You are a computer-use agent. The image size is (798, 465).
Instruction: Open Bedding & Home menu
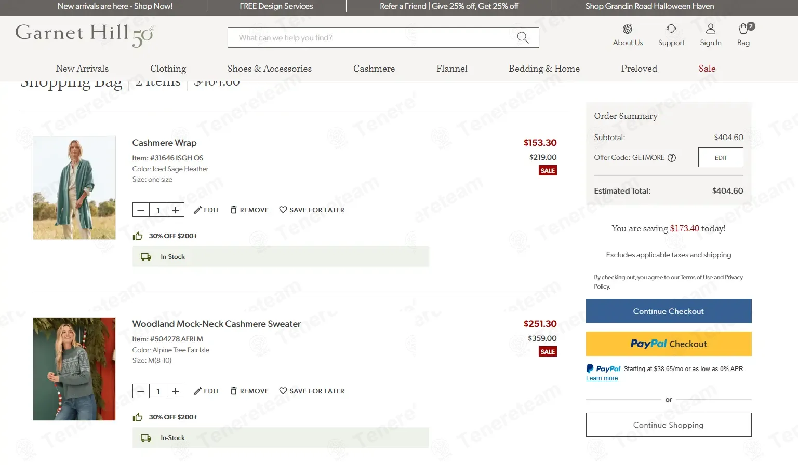pyautogui.click(x=544, y=69)
